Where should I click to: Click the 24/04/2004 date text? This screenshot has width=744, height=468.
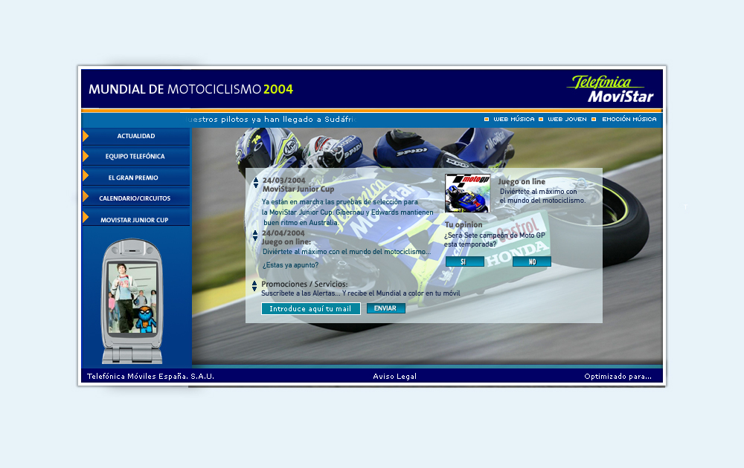click(x=283, y=233)
